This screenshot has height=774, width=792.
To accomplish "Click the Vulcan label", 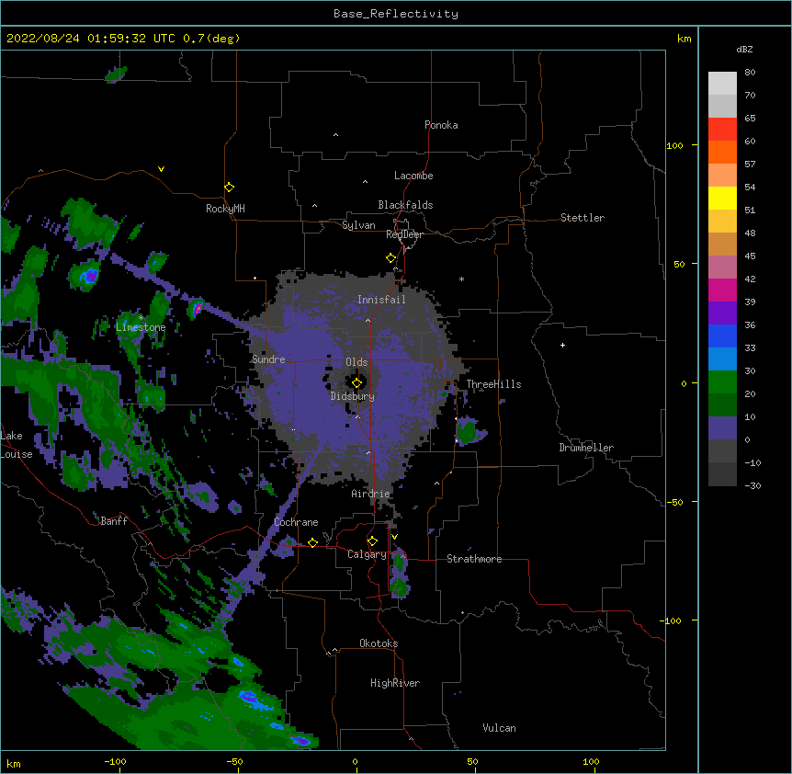I will 499,728.
